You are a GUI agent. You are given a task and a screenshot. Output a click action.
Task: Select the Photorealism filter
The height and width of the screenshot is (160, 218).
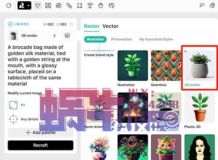coord(122,39)
